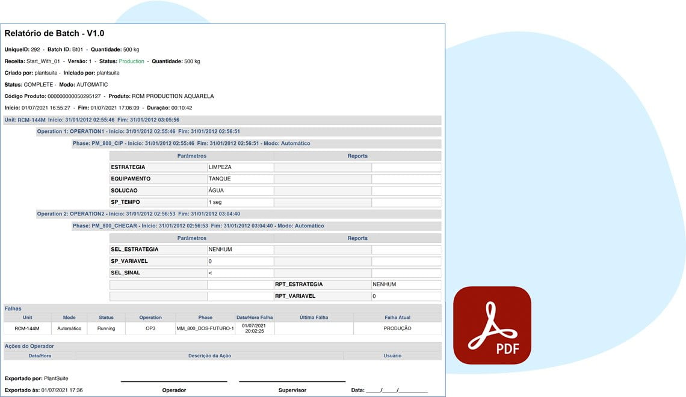
Task: Click the SOLUCAO parameter cell
Action: point(158,191)
